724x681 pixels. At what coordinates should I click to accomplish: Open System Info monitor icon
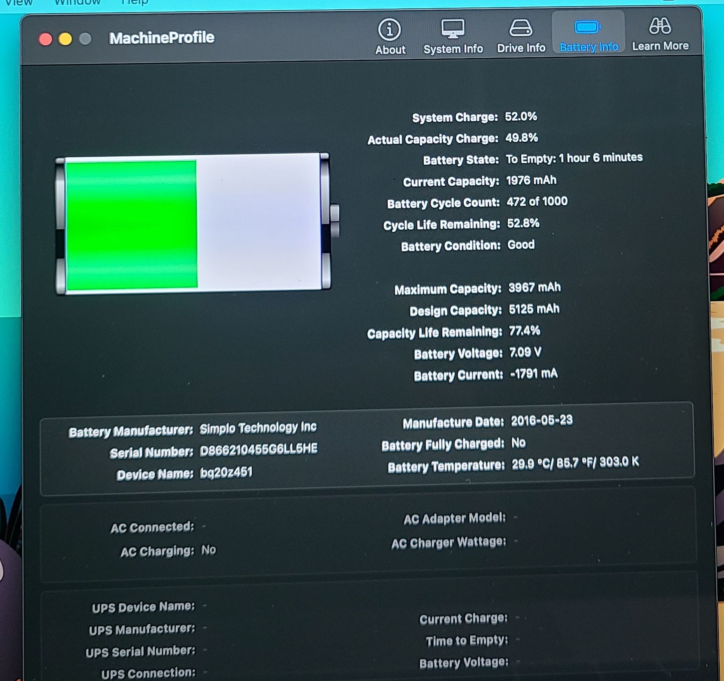tap(453, 29)
